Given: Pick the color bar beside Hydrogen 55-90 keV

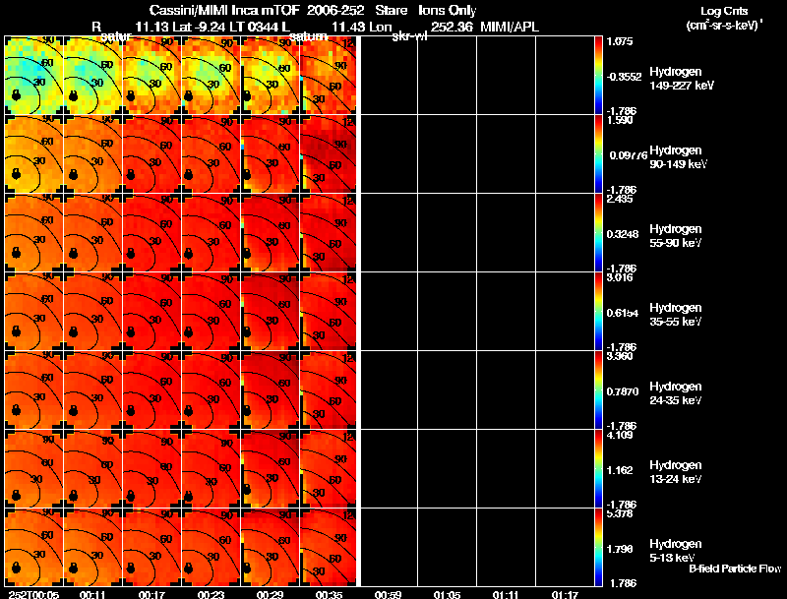Looking at the screenshot, I should click(598, 233).
